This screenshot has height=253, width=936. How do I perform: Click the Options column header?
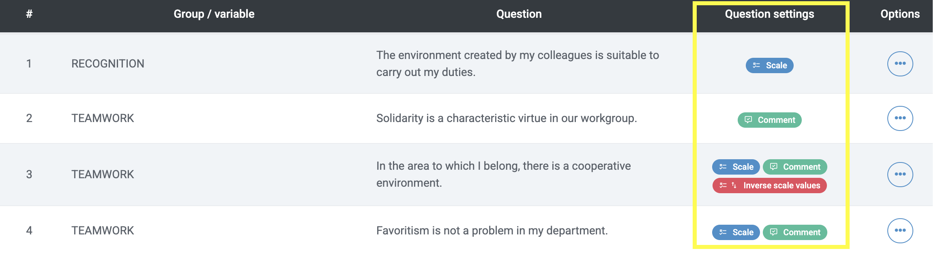pyautogui.click(x=900, y=14)
